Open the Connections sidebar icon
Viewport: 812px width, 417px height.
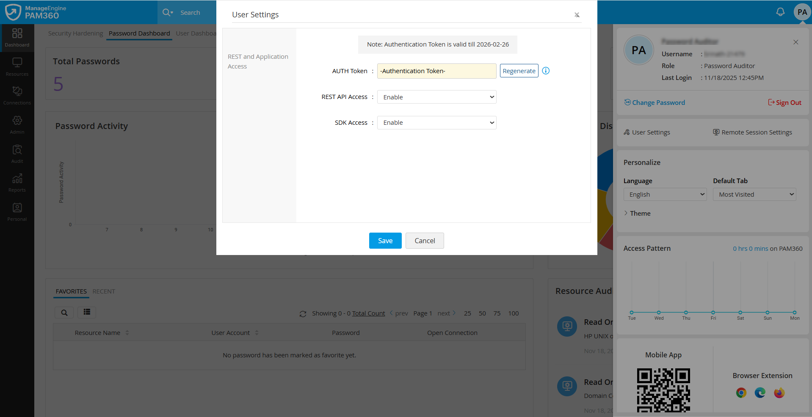(17, 96)
